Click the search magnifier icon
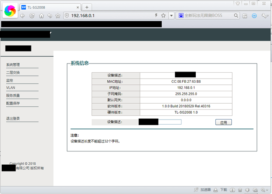 236,15
